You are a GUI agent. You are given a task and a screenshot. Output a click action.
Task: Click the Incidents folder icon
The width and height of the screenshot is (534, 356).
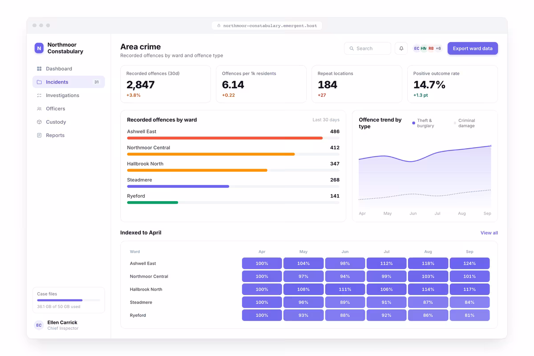click(x=39, y=82)
